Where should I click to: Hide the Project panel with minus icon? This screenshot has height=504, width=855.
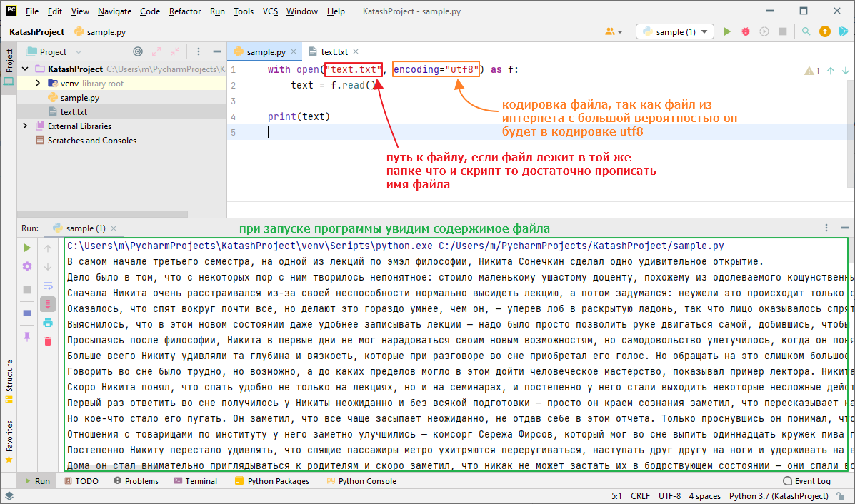[x=217, y=51]
